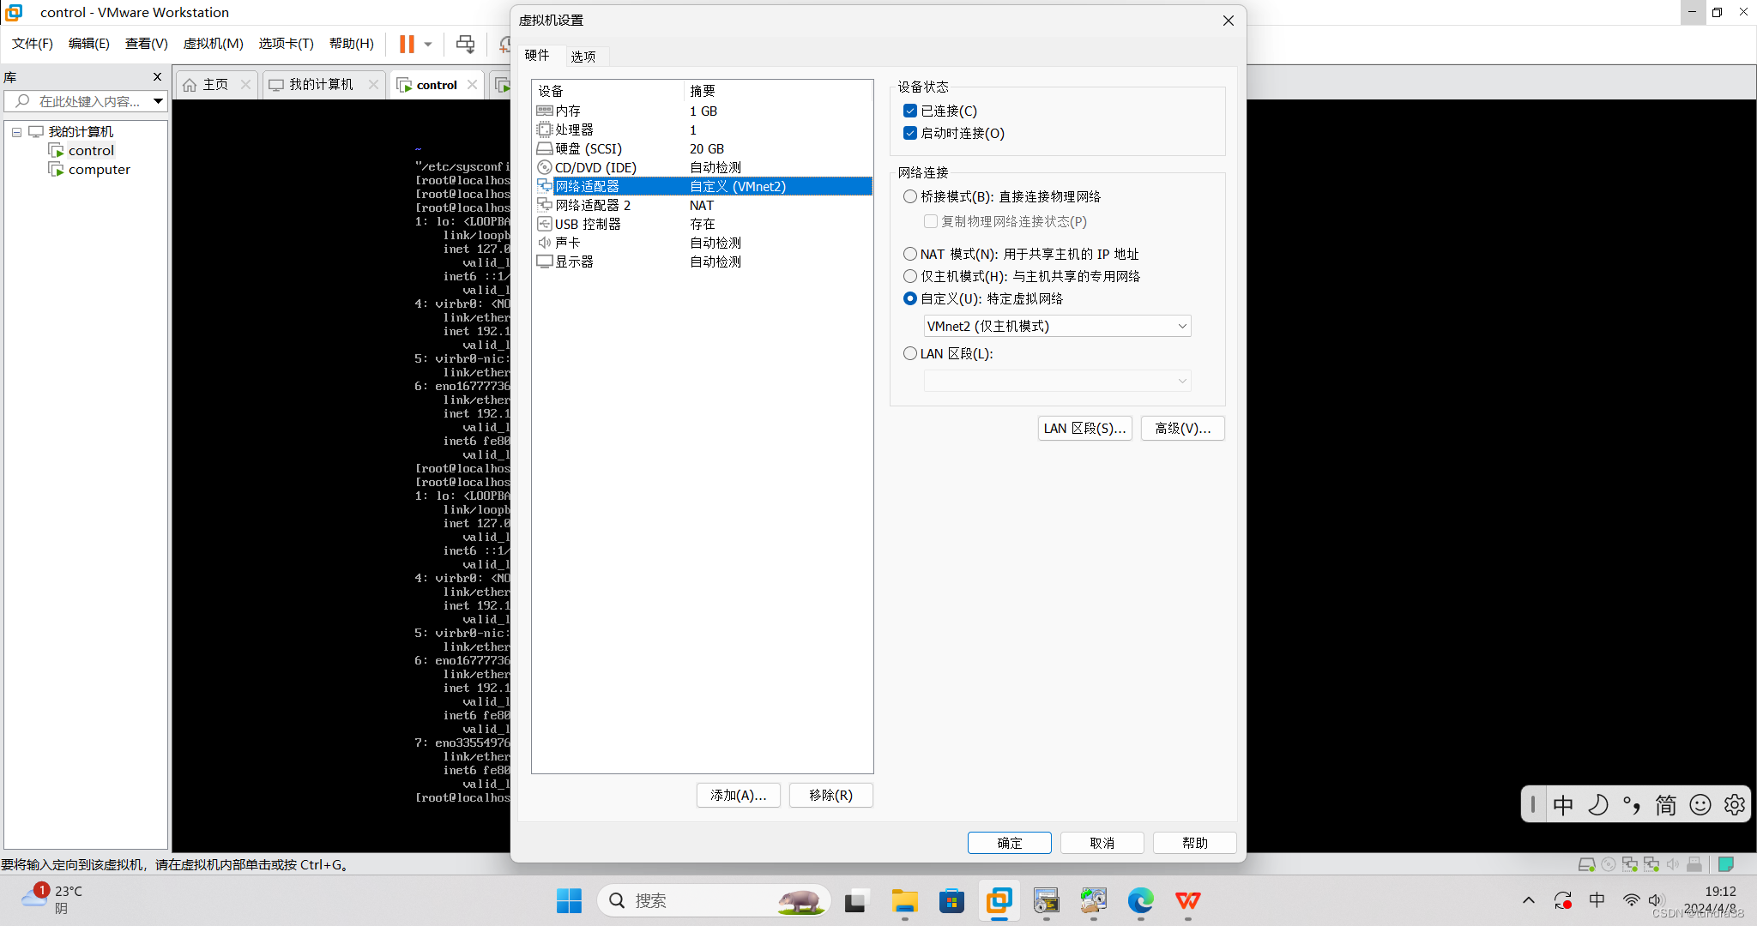Open VMnet2 (仅主机模式) dropdown
The height and width of the screenshot is (926, 1757).
[x=1057, y=326]
